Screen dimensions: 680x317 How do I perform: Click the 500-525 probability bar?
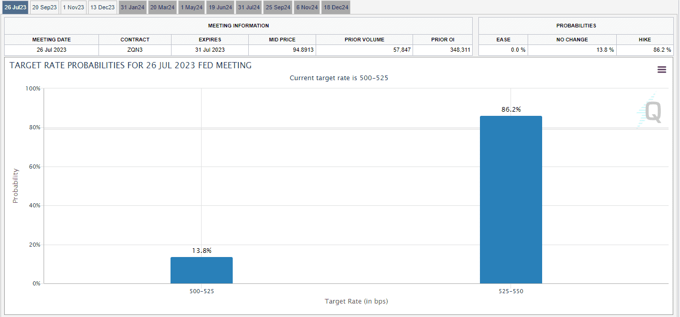click(x=202, y=270)
